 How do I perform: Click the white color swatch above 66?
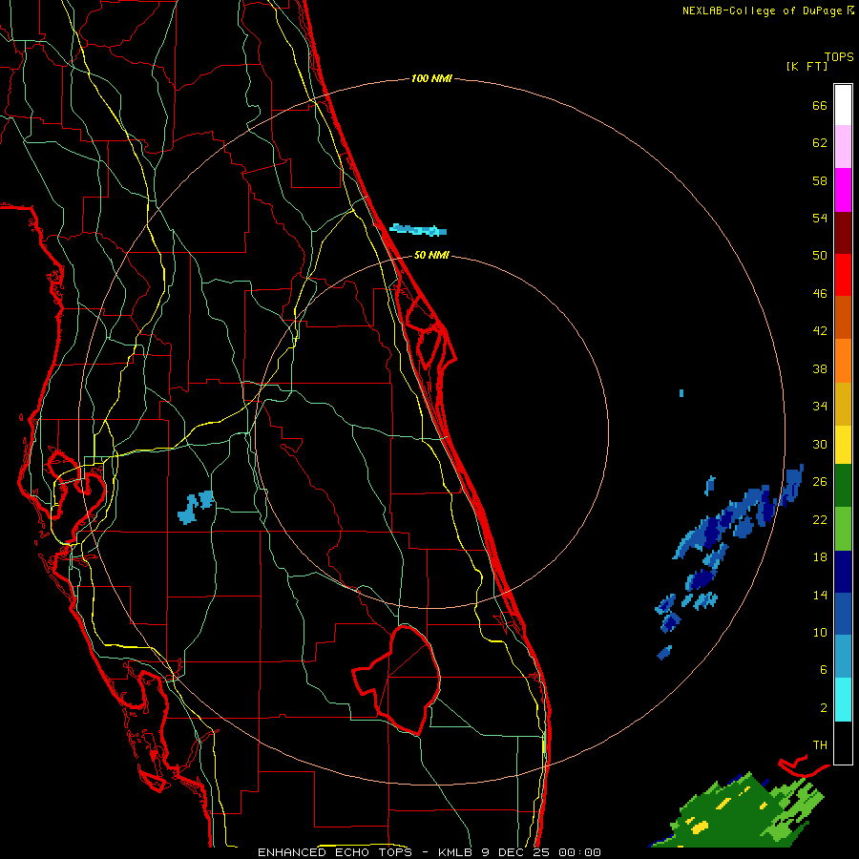coord(843,105)
